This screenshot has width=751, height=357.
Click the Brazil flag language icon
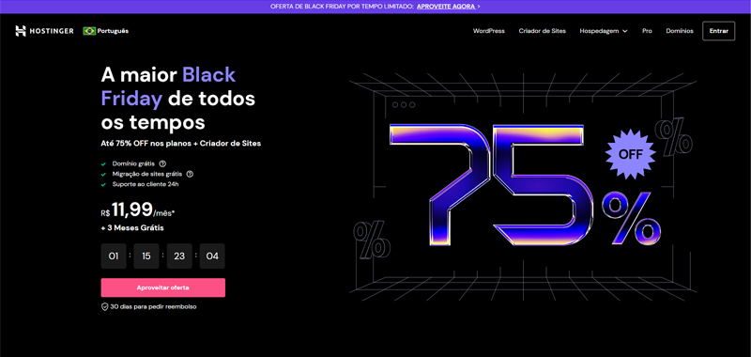pyautogui.click(x=89, y=31)
